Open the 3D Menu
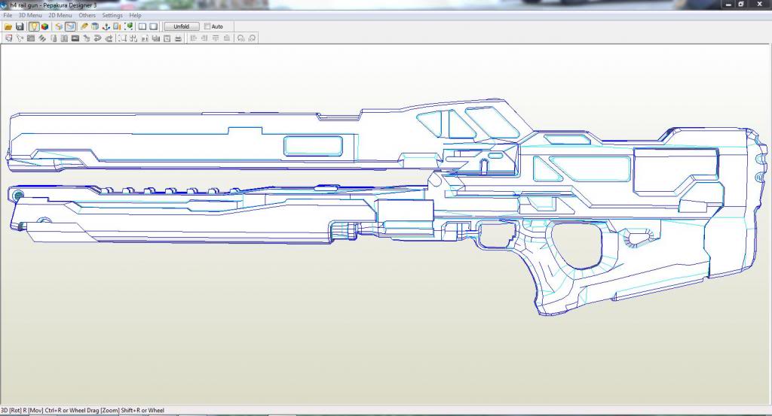772x416 pixels. pyautogui.click(x=30, y=15)
